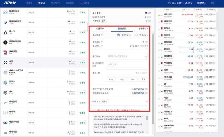Set the withdrawal amount to 10%
Screen dimensions: 224x137
click(111, 79)
